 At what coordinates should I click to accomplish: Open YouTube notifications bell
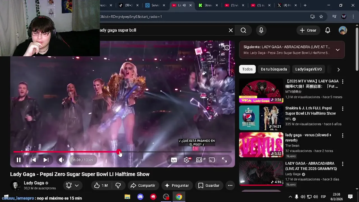(x=328, y=30)
